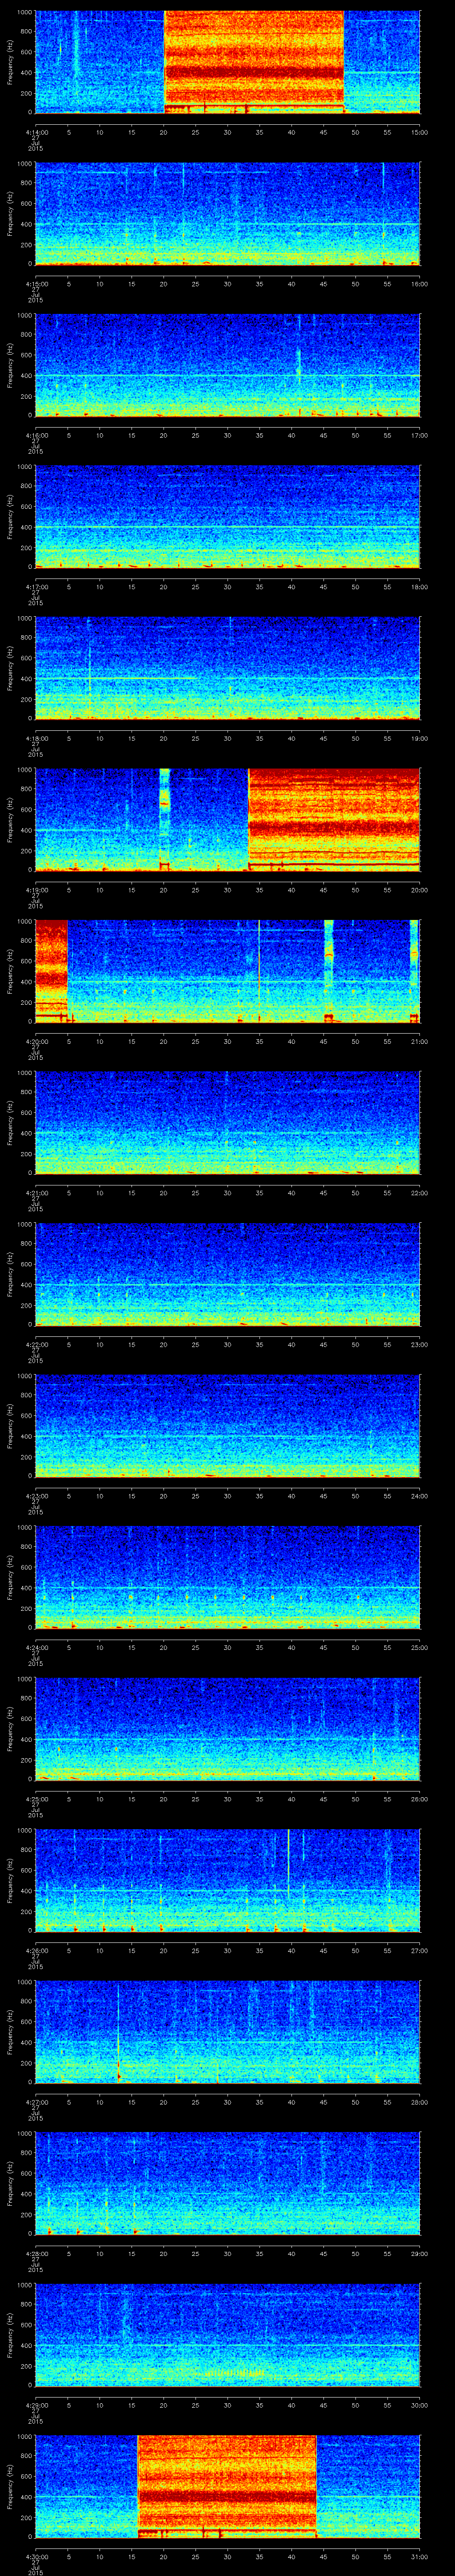
Task: Select the spectrogram panel starting at 4:21:00
Action: 227,1123
